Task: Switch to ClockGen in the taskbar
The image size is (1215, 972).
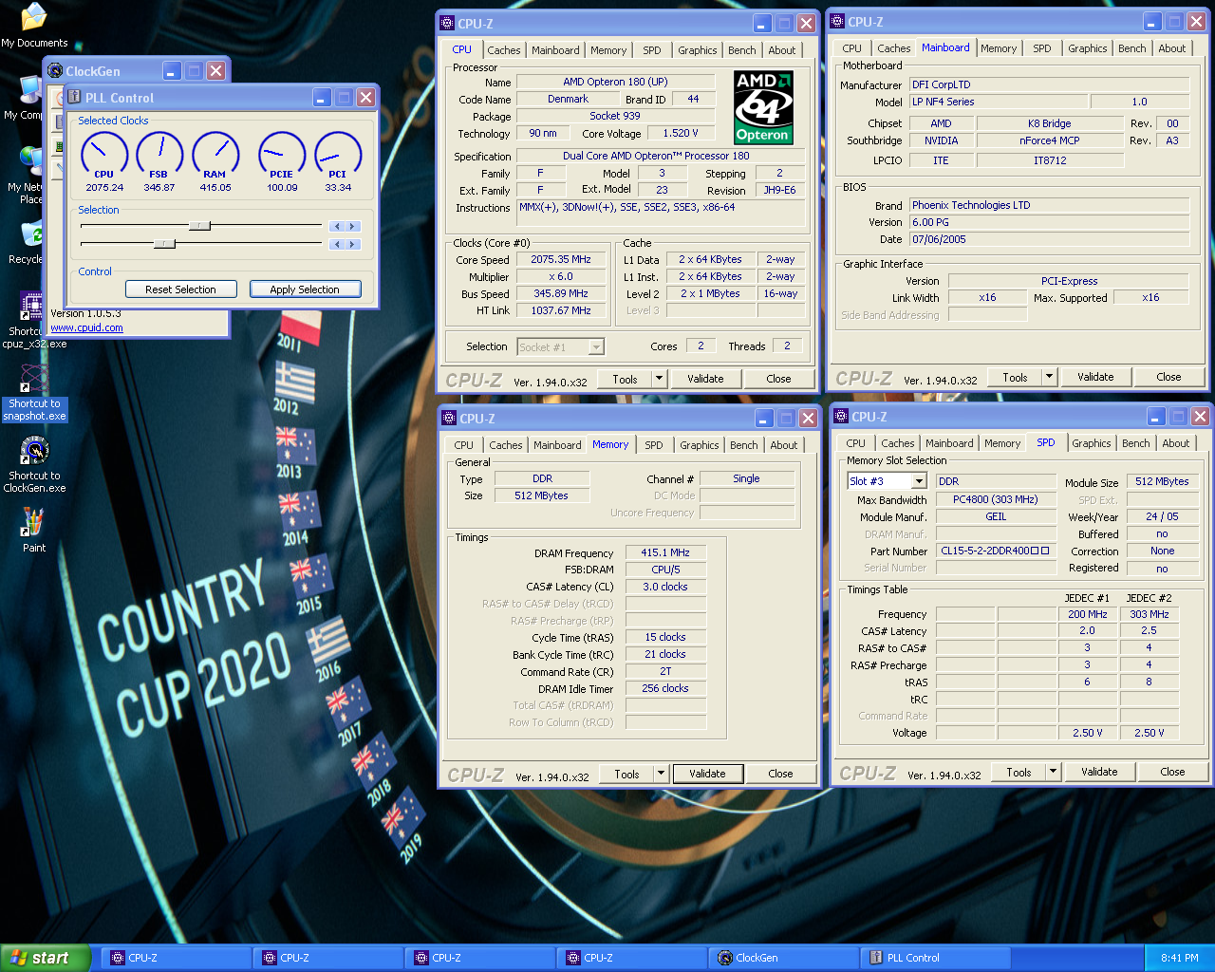Action: tap(783, 958)
